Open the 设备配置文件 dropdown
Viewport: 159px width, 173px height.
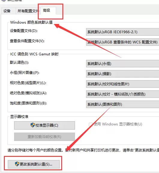122,32
